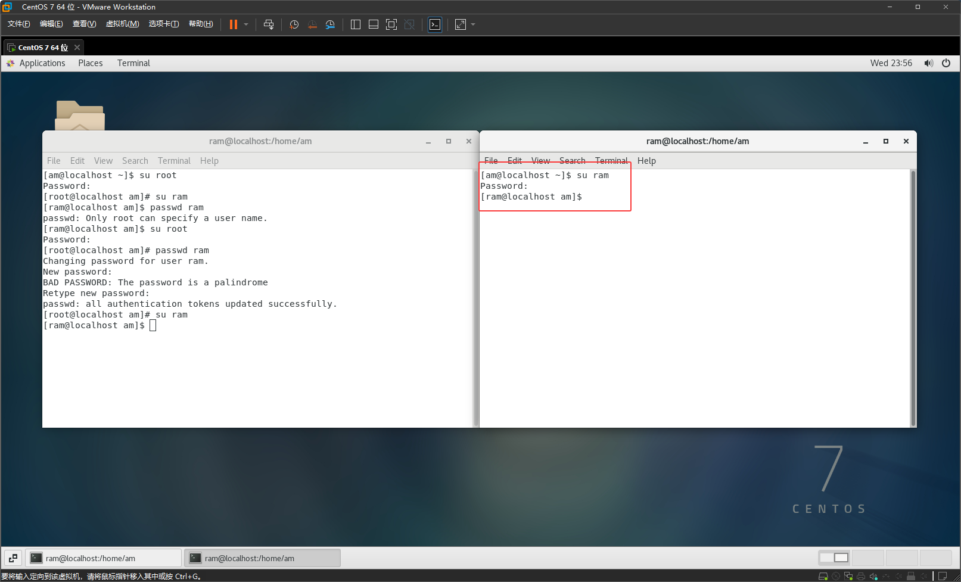Image resolution: width=961 pixels, height=582 pixels.
Task: Toggle the thumbnail bar icon in toolbar
Action: click(374, 24)
